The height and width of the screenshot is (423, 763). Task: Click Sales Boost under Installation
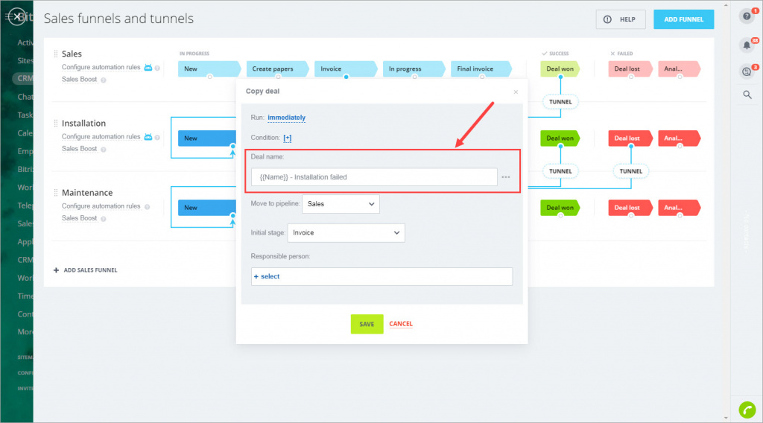(x=79, y=149)
